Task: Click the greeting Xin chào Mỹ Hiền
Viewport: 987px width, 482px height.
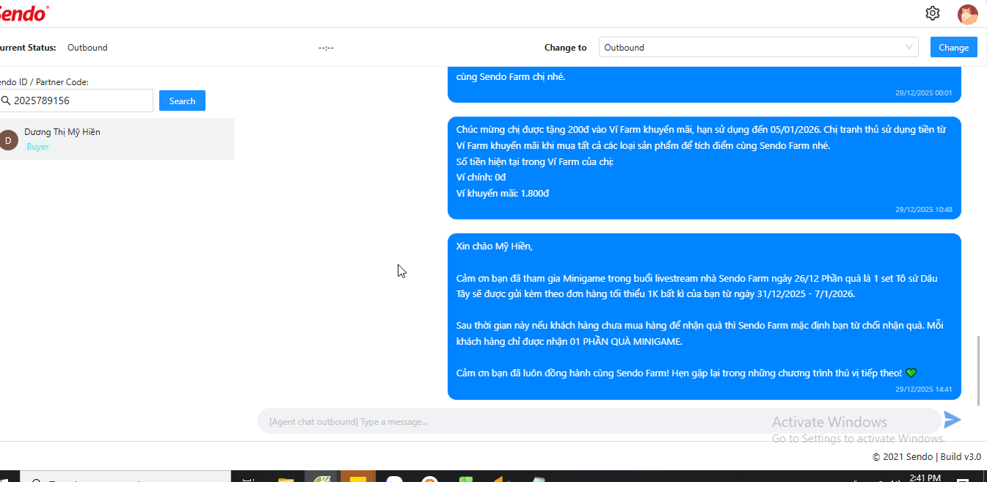Action: [494, 247]
